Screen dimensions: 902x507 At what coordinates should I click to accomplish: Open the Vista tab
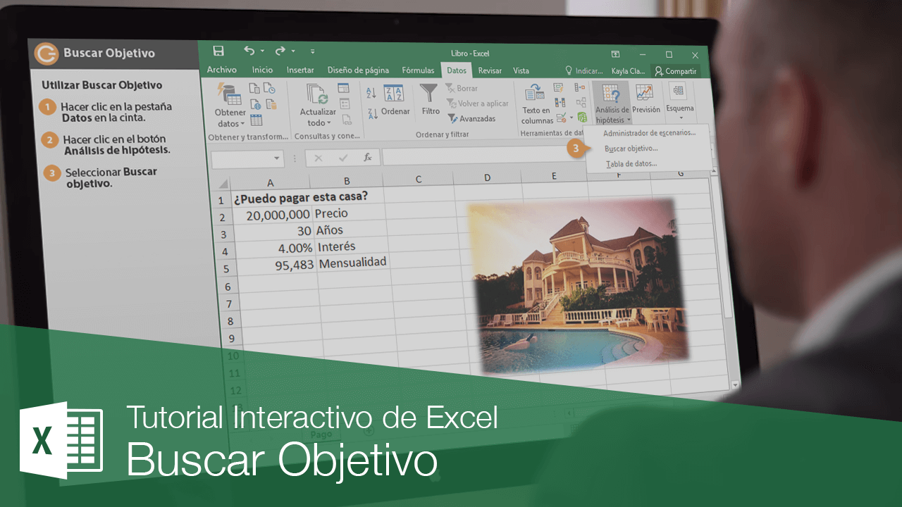point(521,70)
